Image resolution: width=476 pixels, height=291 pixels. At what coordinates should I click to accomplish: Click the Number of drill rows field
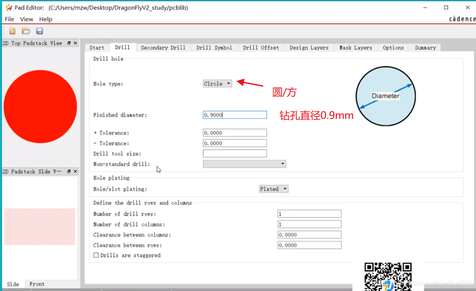(309, 214)
